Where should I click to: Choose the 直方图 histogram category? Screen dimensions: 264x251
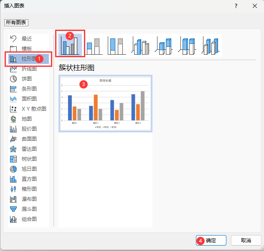pyautogui.click(x=29, y=179)
